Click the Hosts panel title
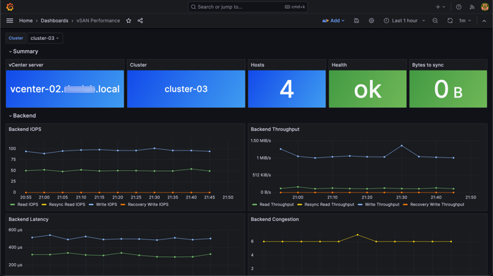Viewport: 493px width, 276px height. 257,65
